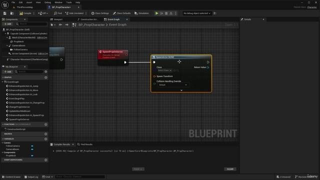Click the Stop play control
The width and height of the screenshot is (320, 180).
[x=166, y=13]
